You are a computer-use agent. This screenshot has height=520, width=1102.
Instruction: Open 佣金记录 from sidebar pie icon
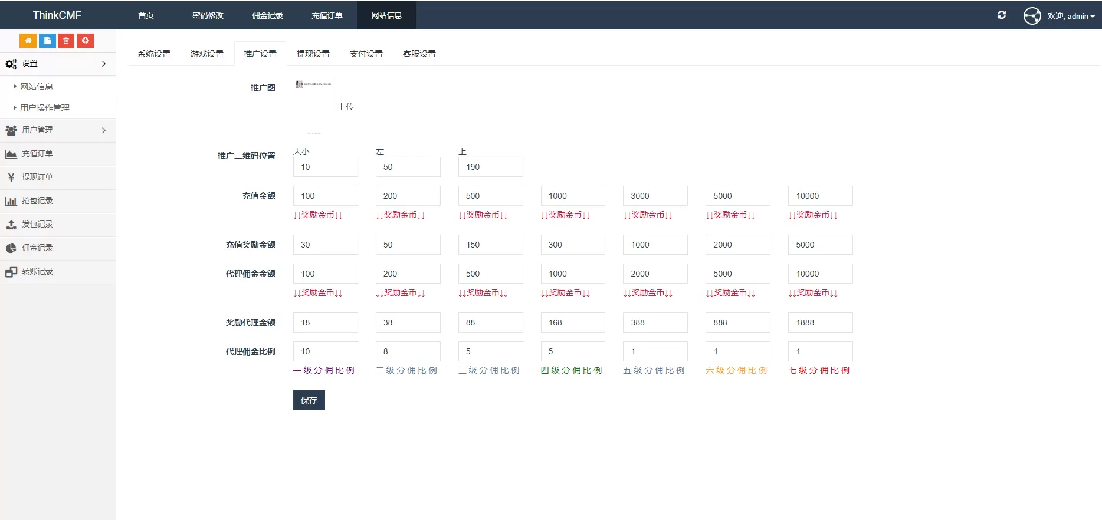pos(37,248)
